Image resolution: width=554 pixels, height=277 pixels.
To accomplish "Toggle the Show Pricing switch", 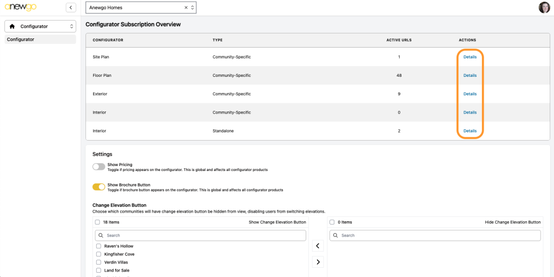I will tap(99, 167).
